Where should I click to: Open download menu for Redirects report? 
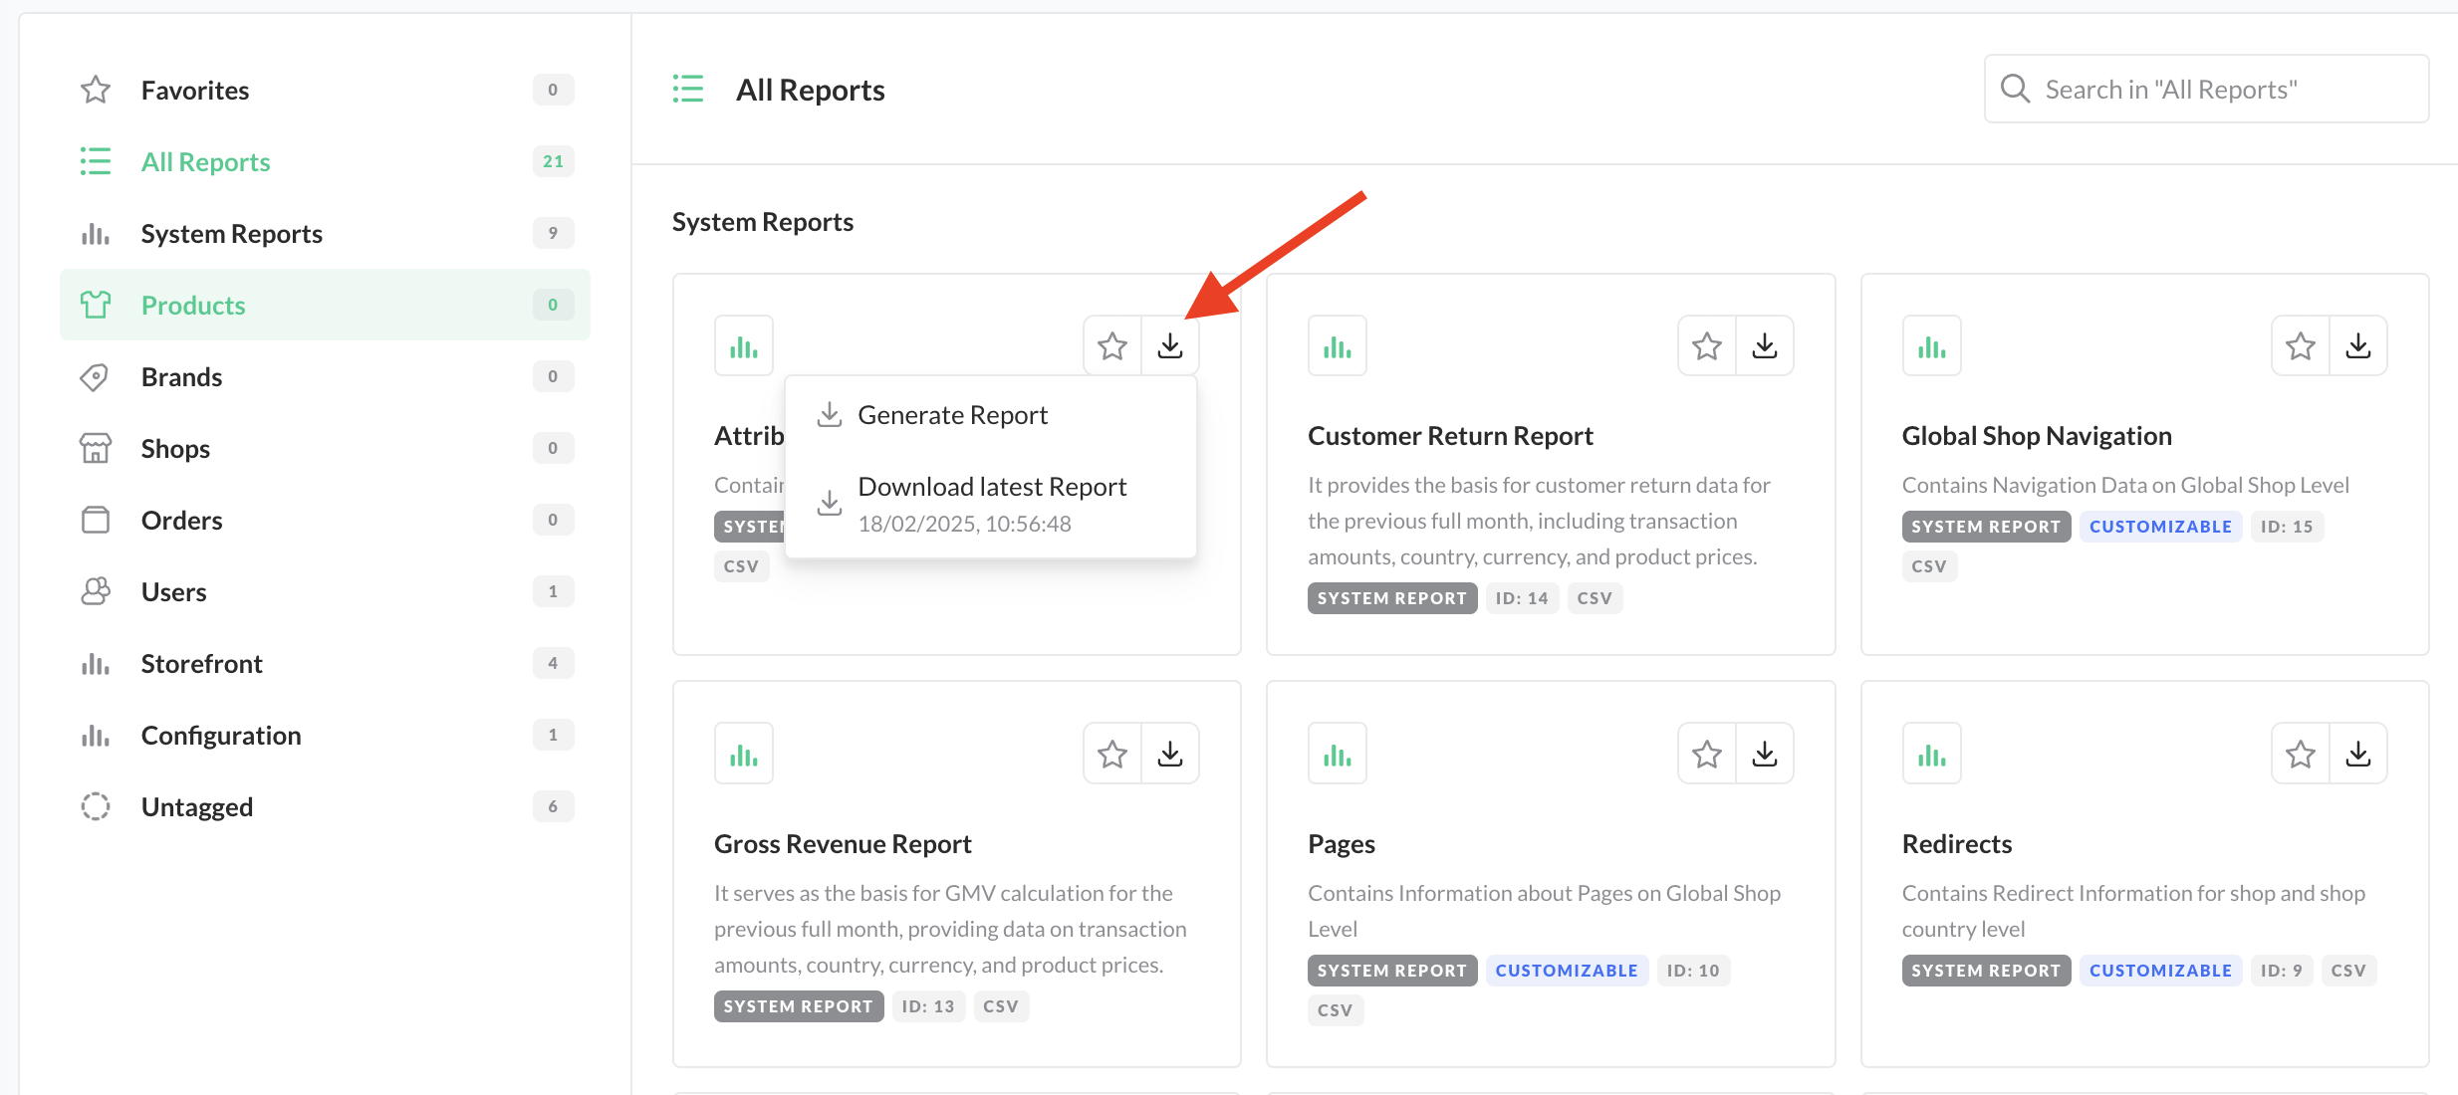pyautogui.click(x=2357, y=755)
